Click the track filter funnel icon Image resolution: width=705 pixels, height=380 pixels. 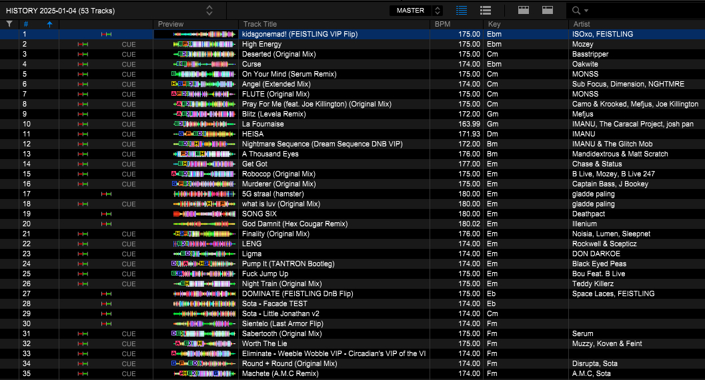click(9, 24)
